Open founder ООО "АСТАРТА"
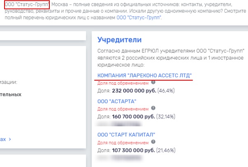Viewport: 248px width, 167px height. [x=117, y=101]
